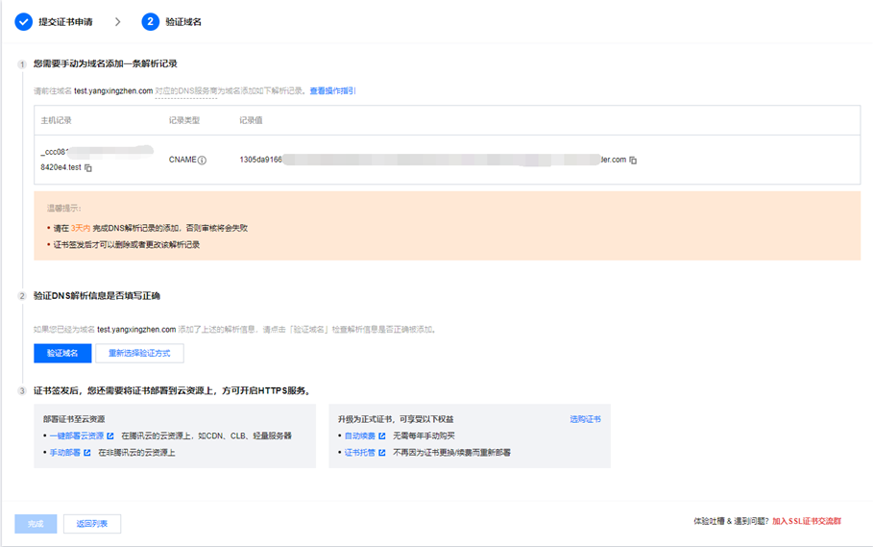Click the 温馨提示 heading
Viewport: 873px width, 547px height.
64,209
